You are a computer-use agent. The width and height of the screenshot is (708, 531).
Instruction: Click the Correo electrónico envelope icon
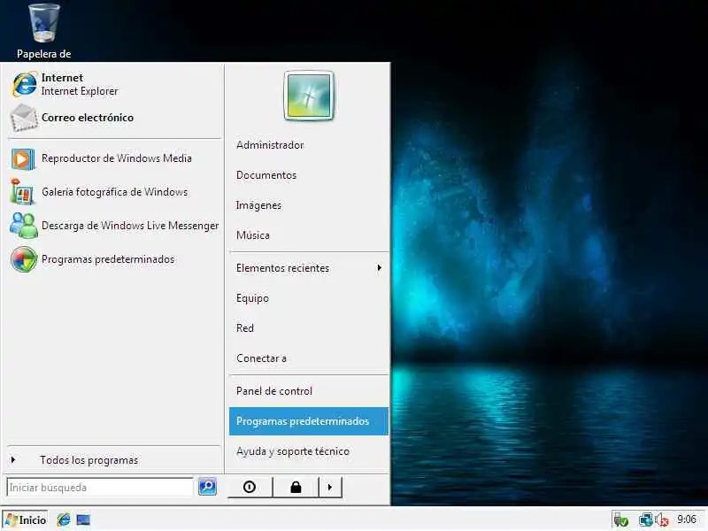[24, 118]
